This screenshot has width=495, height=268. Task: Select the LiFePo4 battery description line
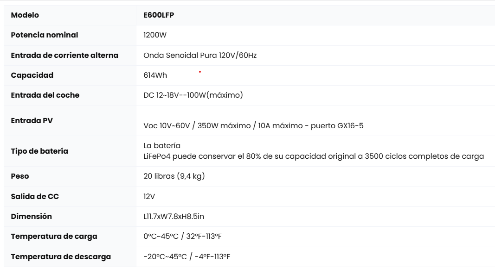[314, 156]
